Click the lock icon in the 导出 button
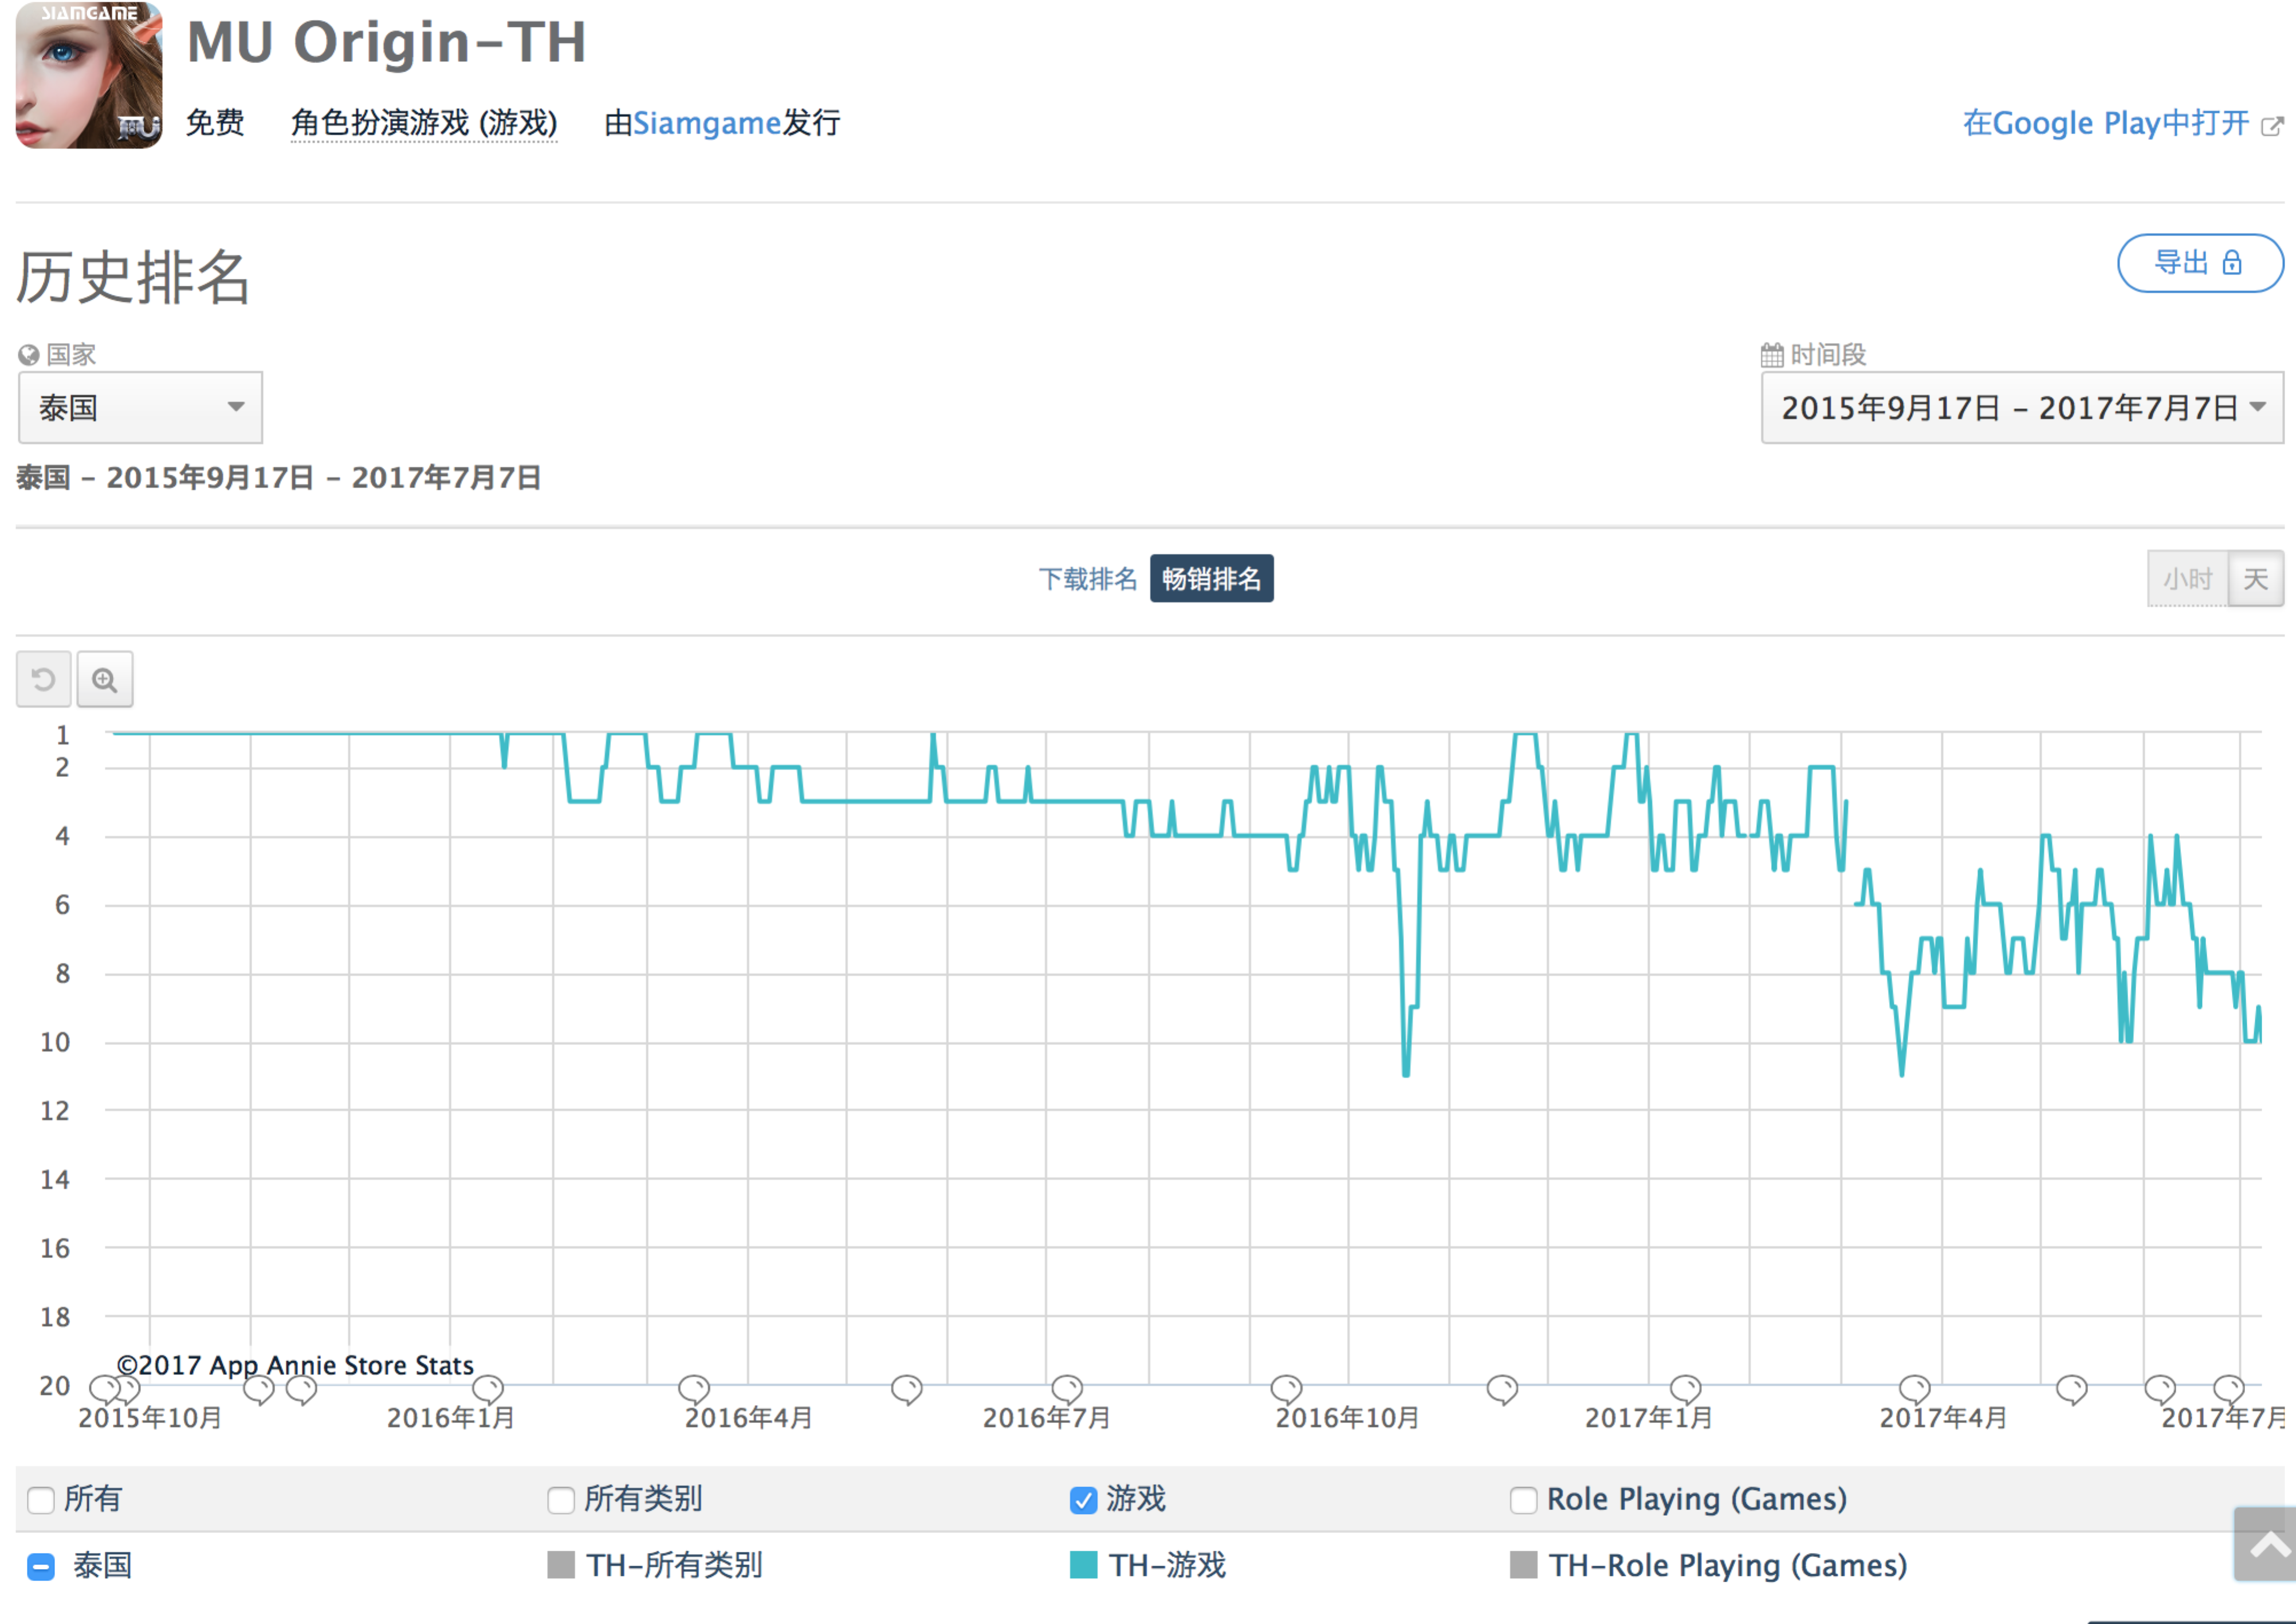This screenshot has height=1624, width=2296. pos(2232,263)
